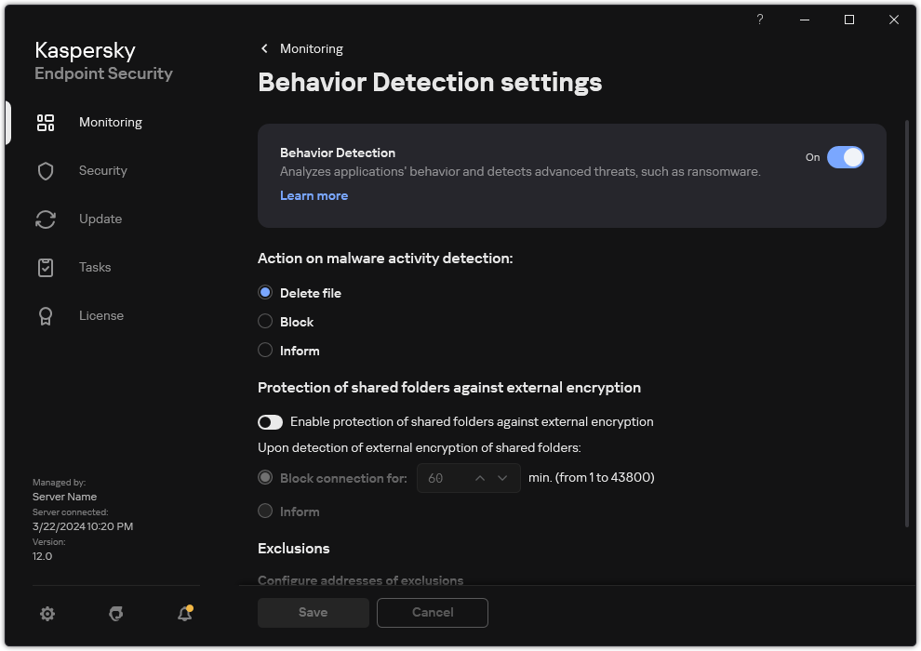Turn off Behavior Detection
The width and height of the screenshot is (921, 651).
point(847,157)
